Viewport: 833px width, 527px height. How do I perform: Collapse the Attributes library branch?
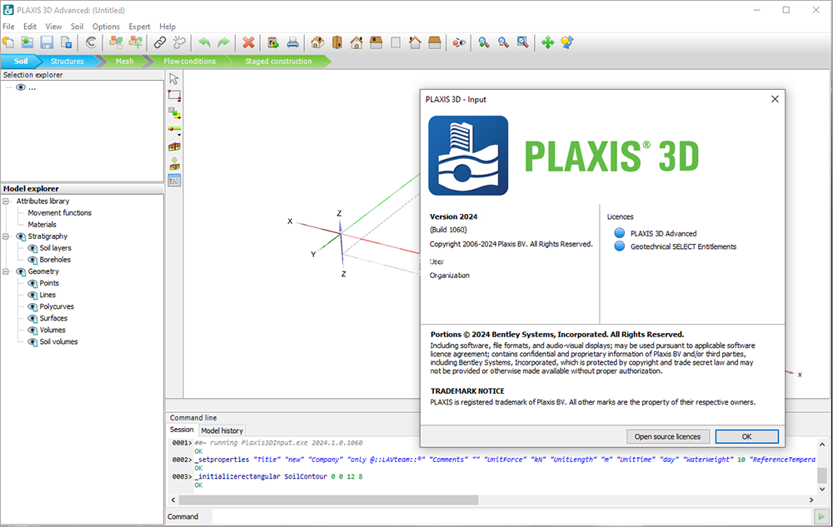coord(6,201)
